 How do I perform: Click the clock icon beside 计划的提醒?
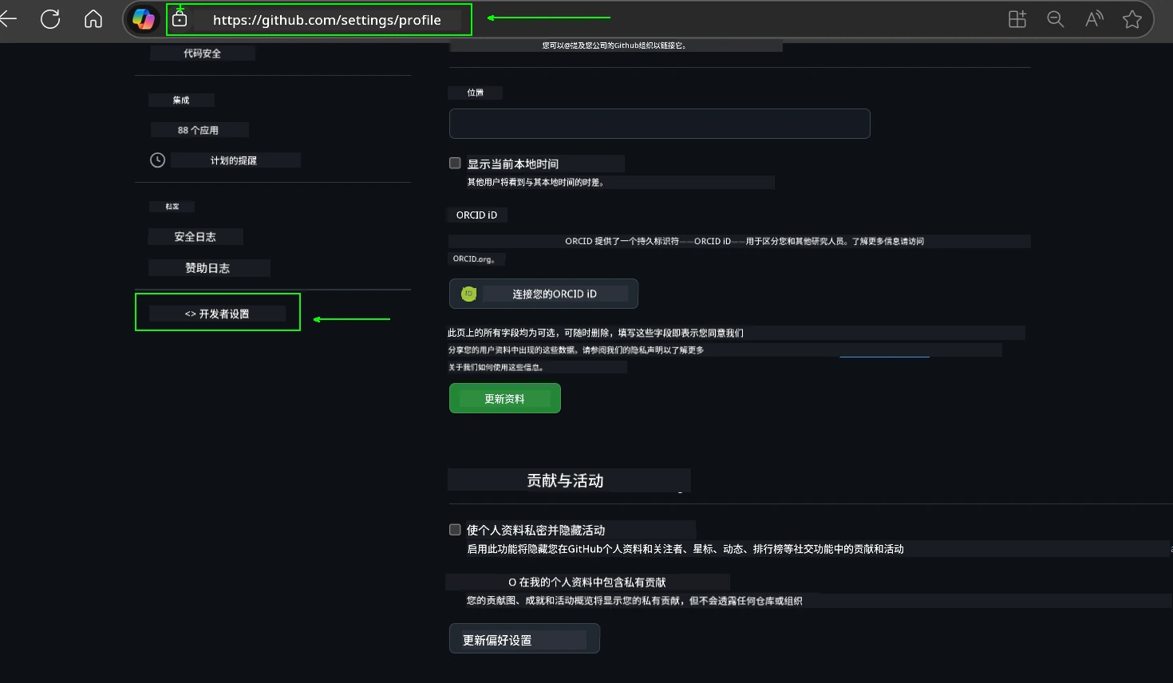[x=157, y=160]
